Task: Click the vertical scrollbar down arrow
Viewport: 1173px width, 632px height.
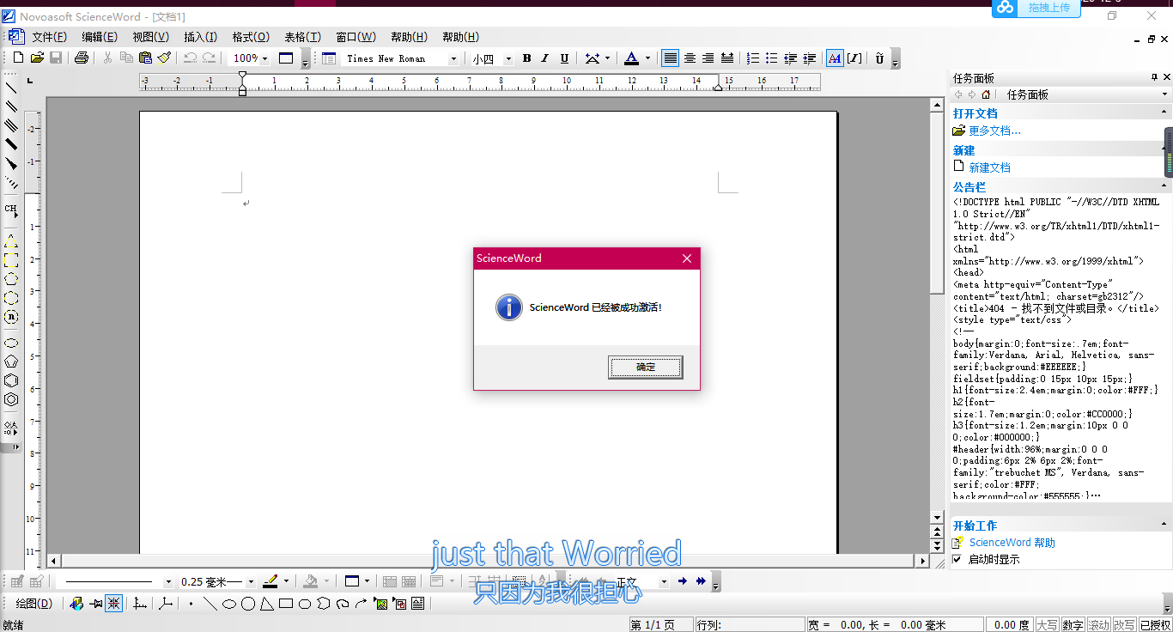Action: click(938, 518)
